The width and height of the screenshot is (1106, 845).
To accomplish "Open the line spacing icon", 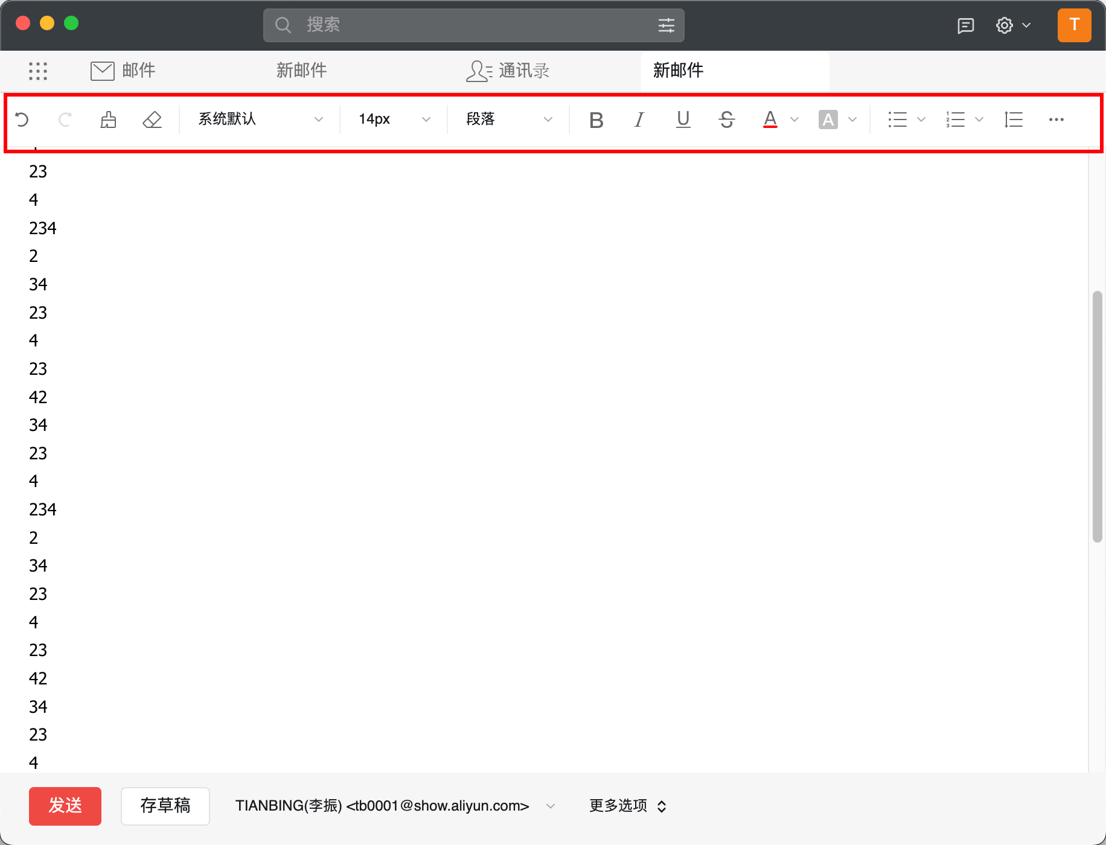I will (x=1012, y=120).
